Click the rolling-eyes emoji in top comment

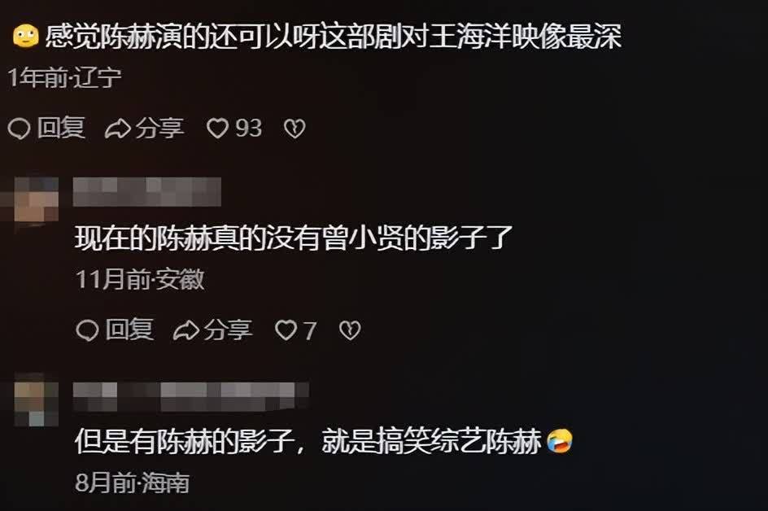[x=26, y=37]
